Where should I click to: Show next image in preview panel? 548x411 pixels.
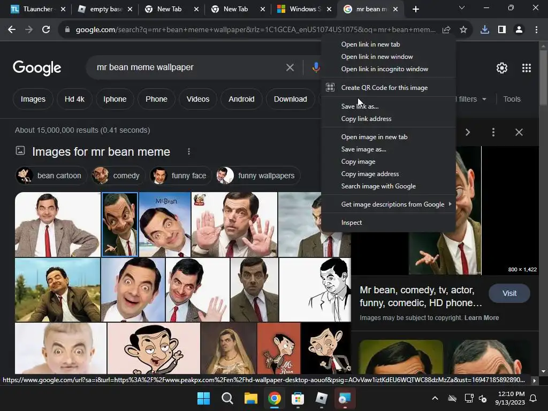tap(468, 132)
